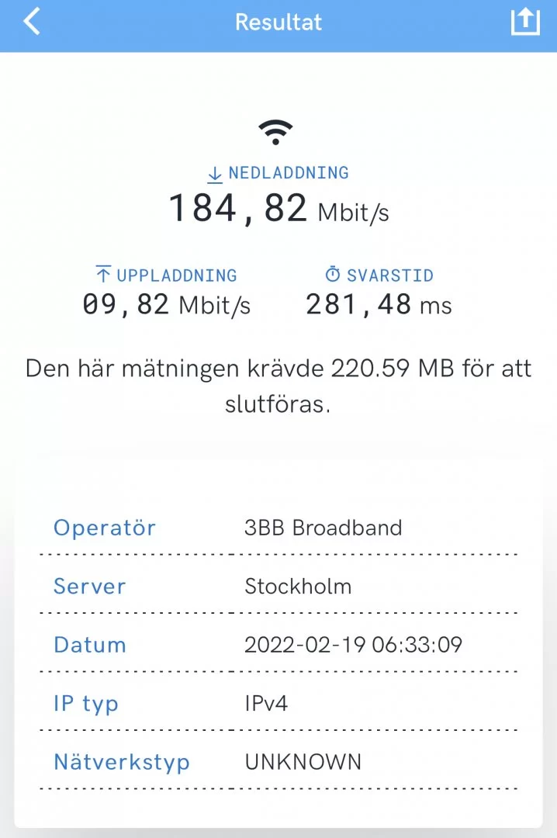Tap the 281,48 ms response time

pyautogui.click(x=379, y=305)
